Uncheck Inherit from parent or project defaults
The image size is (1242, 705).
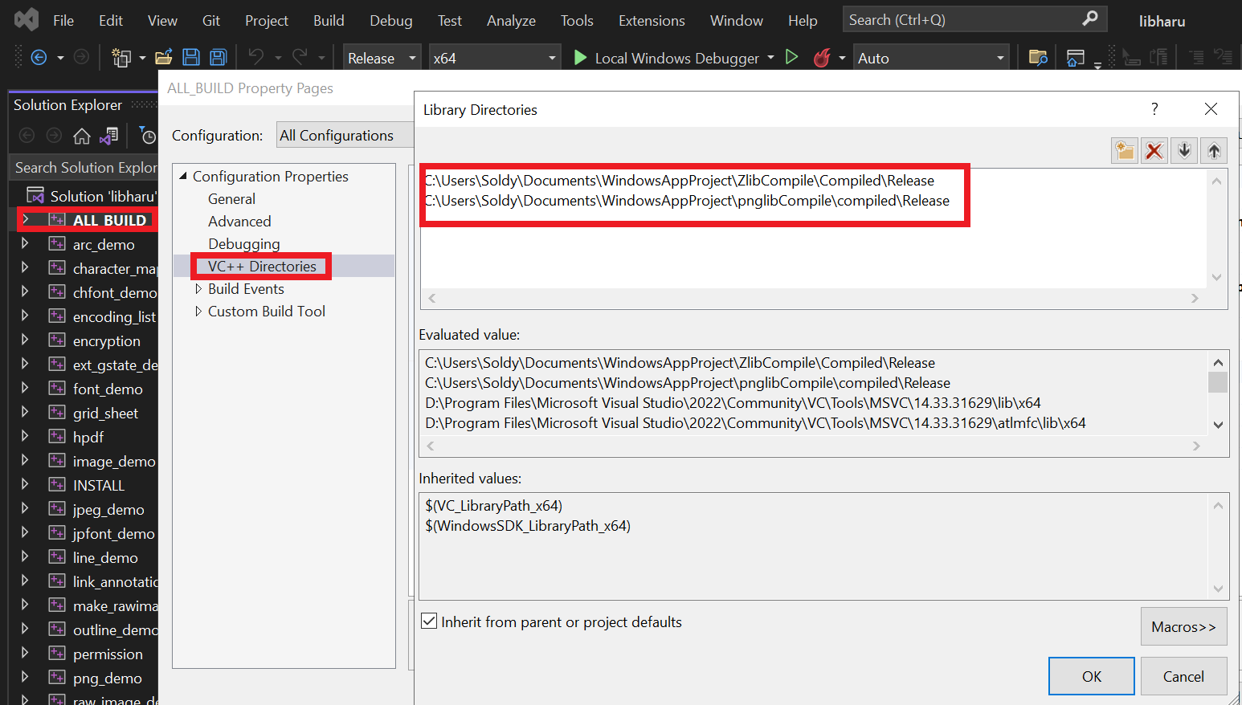(429, 620)
